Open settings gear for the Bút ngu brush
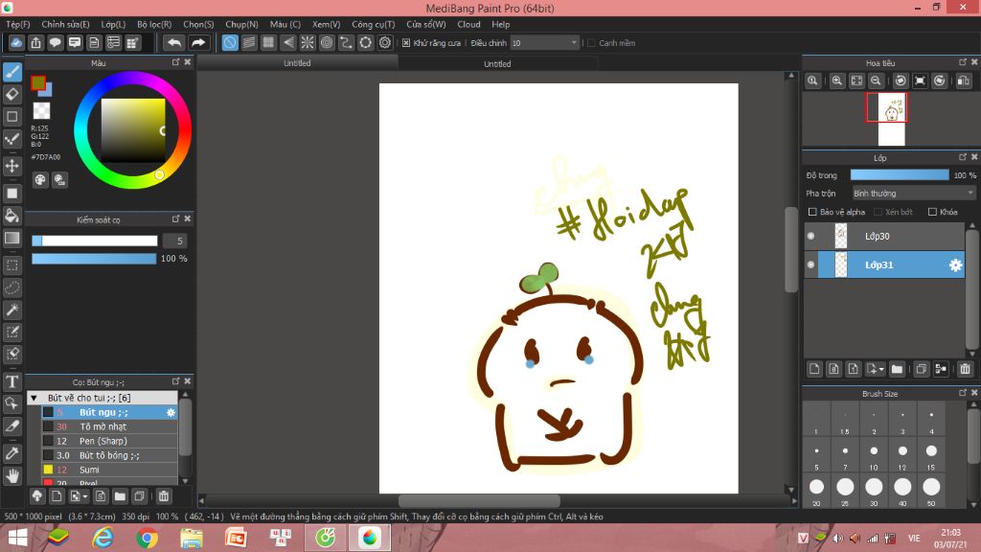The image size is (981, 552). click(171, 412)
